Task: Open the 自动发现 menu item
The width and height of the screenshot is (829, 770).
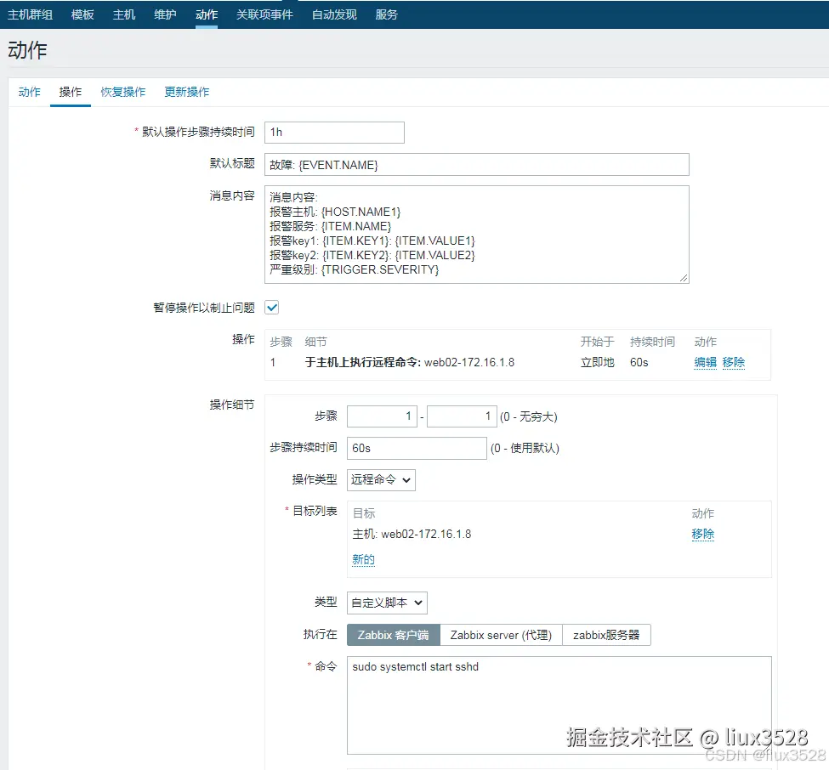Action: coord(332,14)
